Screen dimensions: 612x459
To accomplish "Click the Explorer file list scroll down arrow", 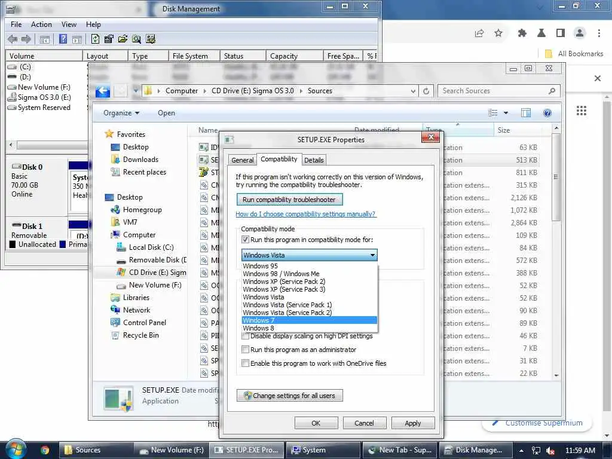I will (x=556, y=375).
